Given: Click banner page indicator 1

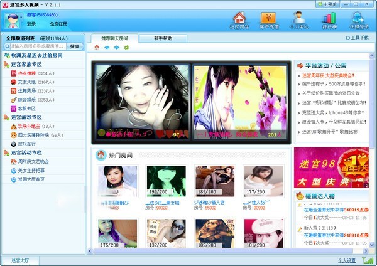Looking at the screenshot, I should [x=358, y=185].
